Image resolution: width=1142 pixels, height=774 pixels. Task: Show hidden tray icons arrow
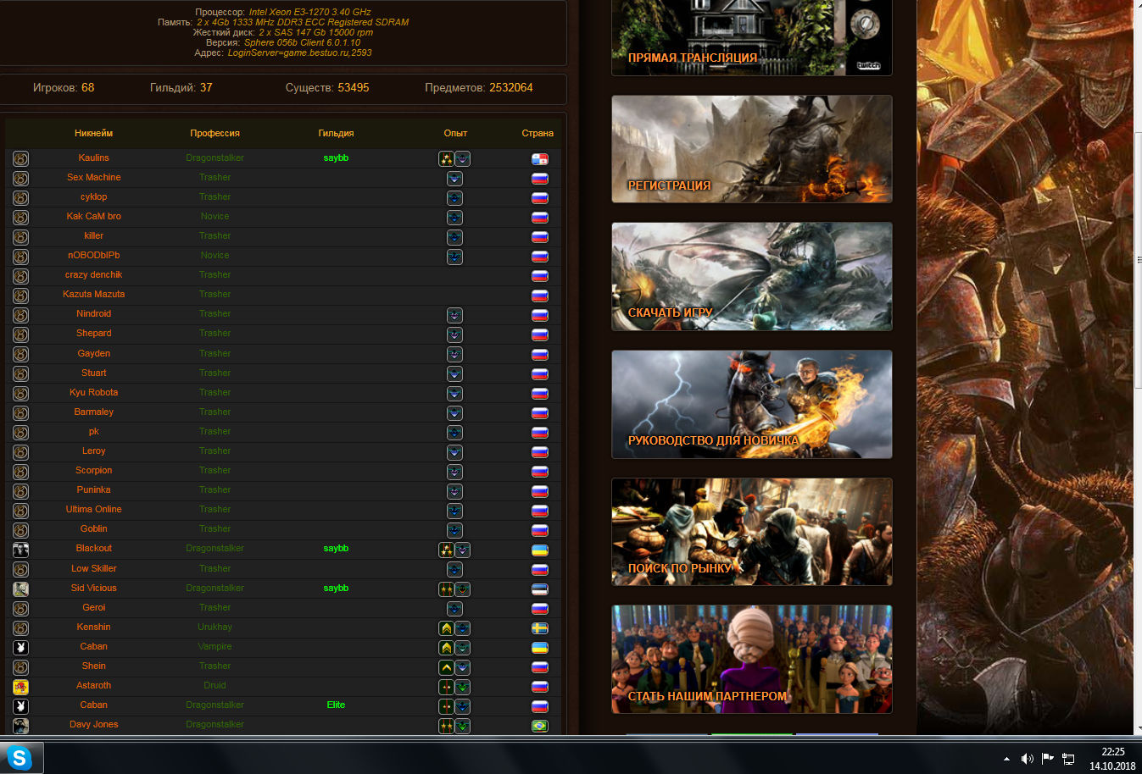pos(1006,759)
